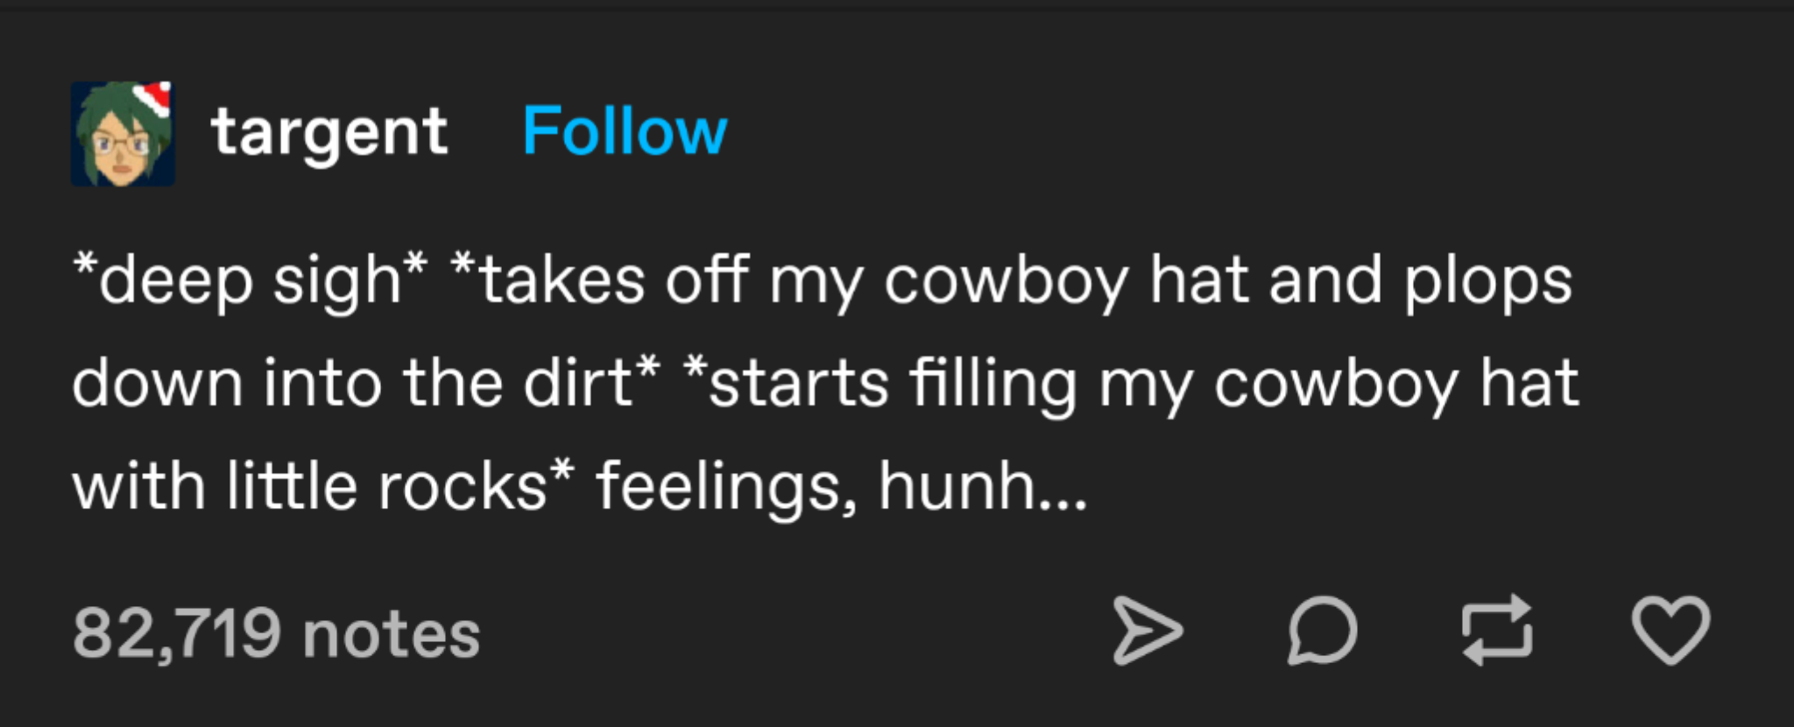Click the Santa hat on the avatar
This screenshot has width=1794, height=727.
pyautogui.click(x=153, y=96)
